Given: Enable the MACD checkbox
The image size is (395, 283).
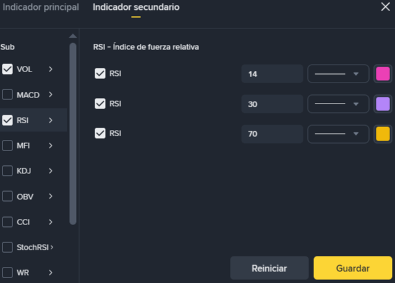Looking at the screenshot, I should 7,95.
